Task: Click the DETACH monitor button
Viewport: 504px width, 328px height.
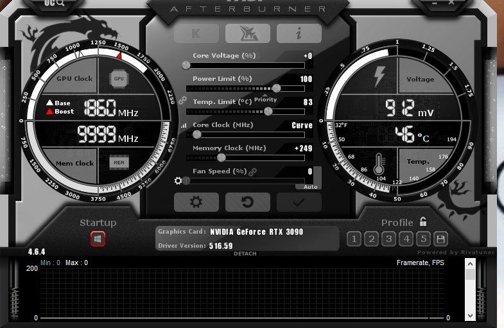Action: (245, 254)
